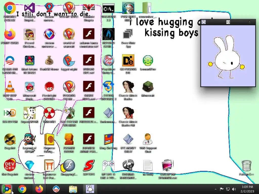Open the Deez Nutz Spy icon
Viewport: 259px width, 194px height.
point(128,34)
